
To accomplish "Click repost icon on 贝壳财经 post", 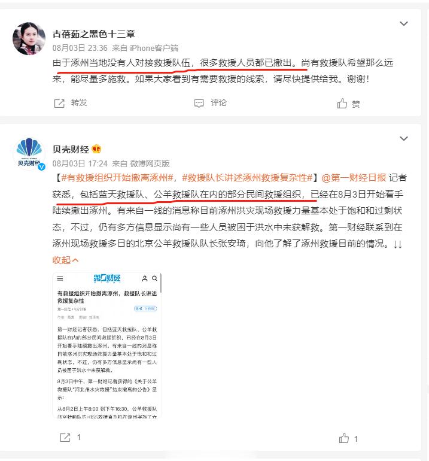I will 65,438.
